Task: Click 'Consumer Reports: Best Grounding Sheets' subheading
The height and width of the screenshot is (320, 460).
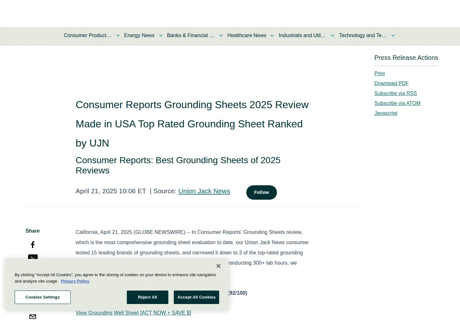Action: (178, 165)
